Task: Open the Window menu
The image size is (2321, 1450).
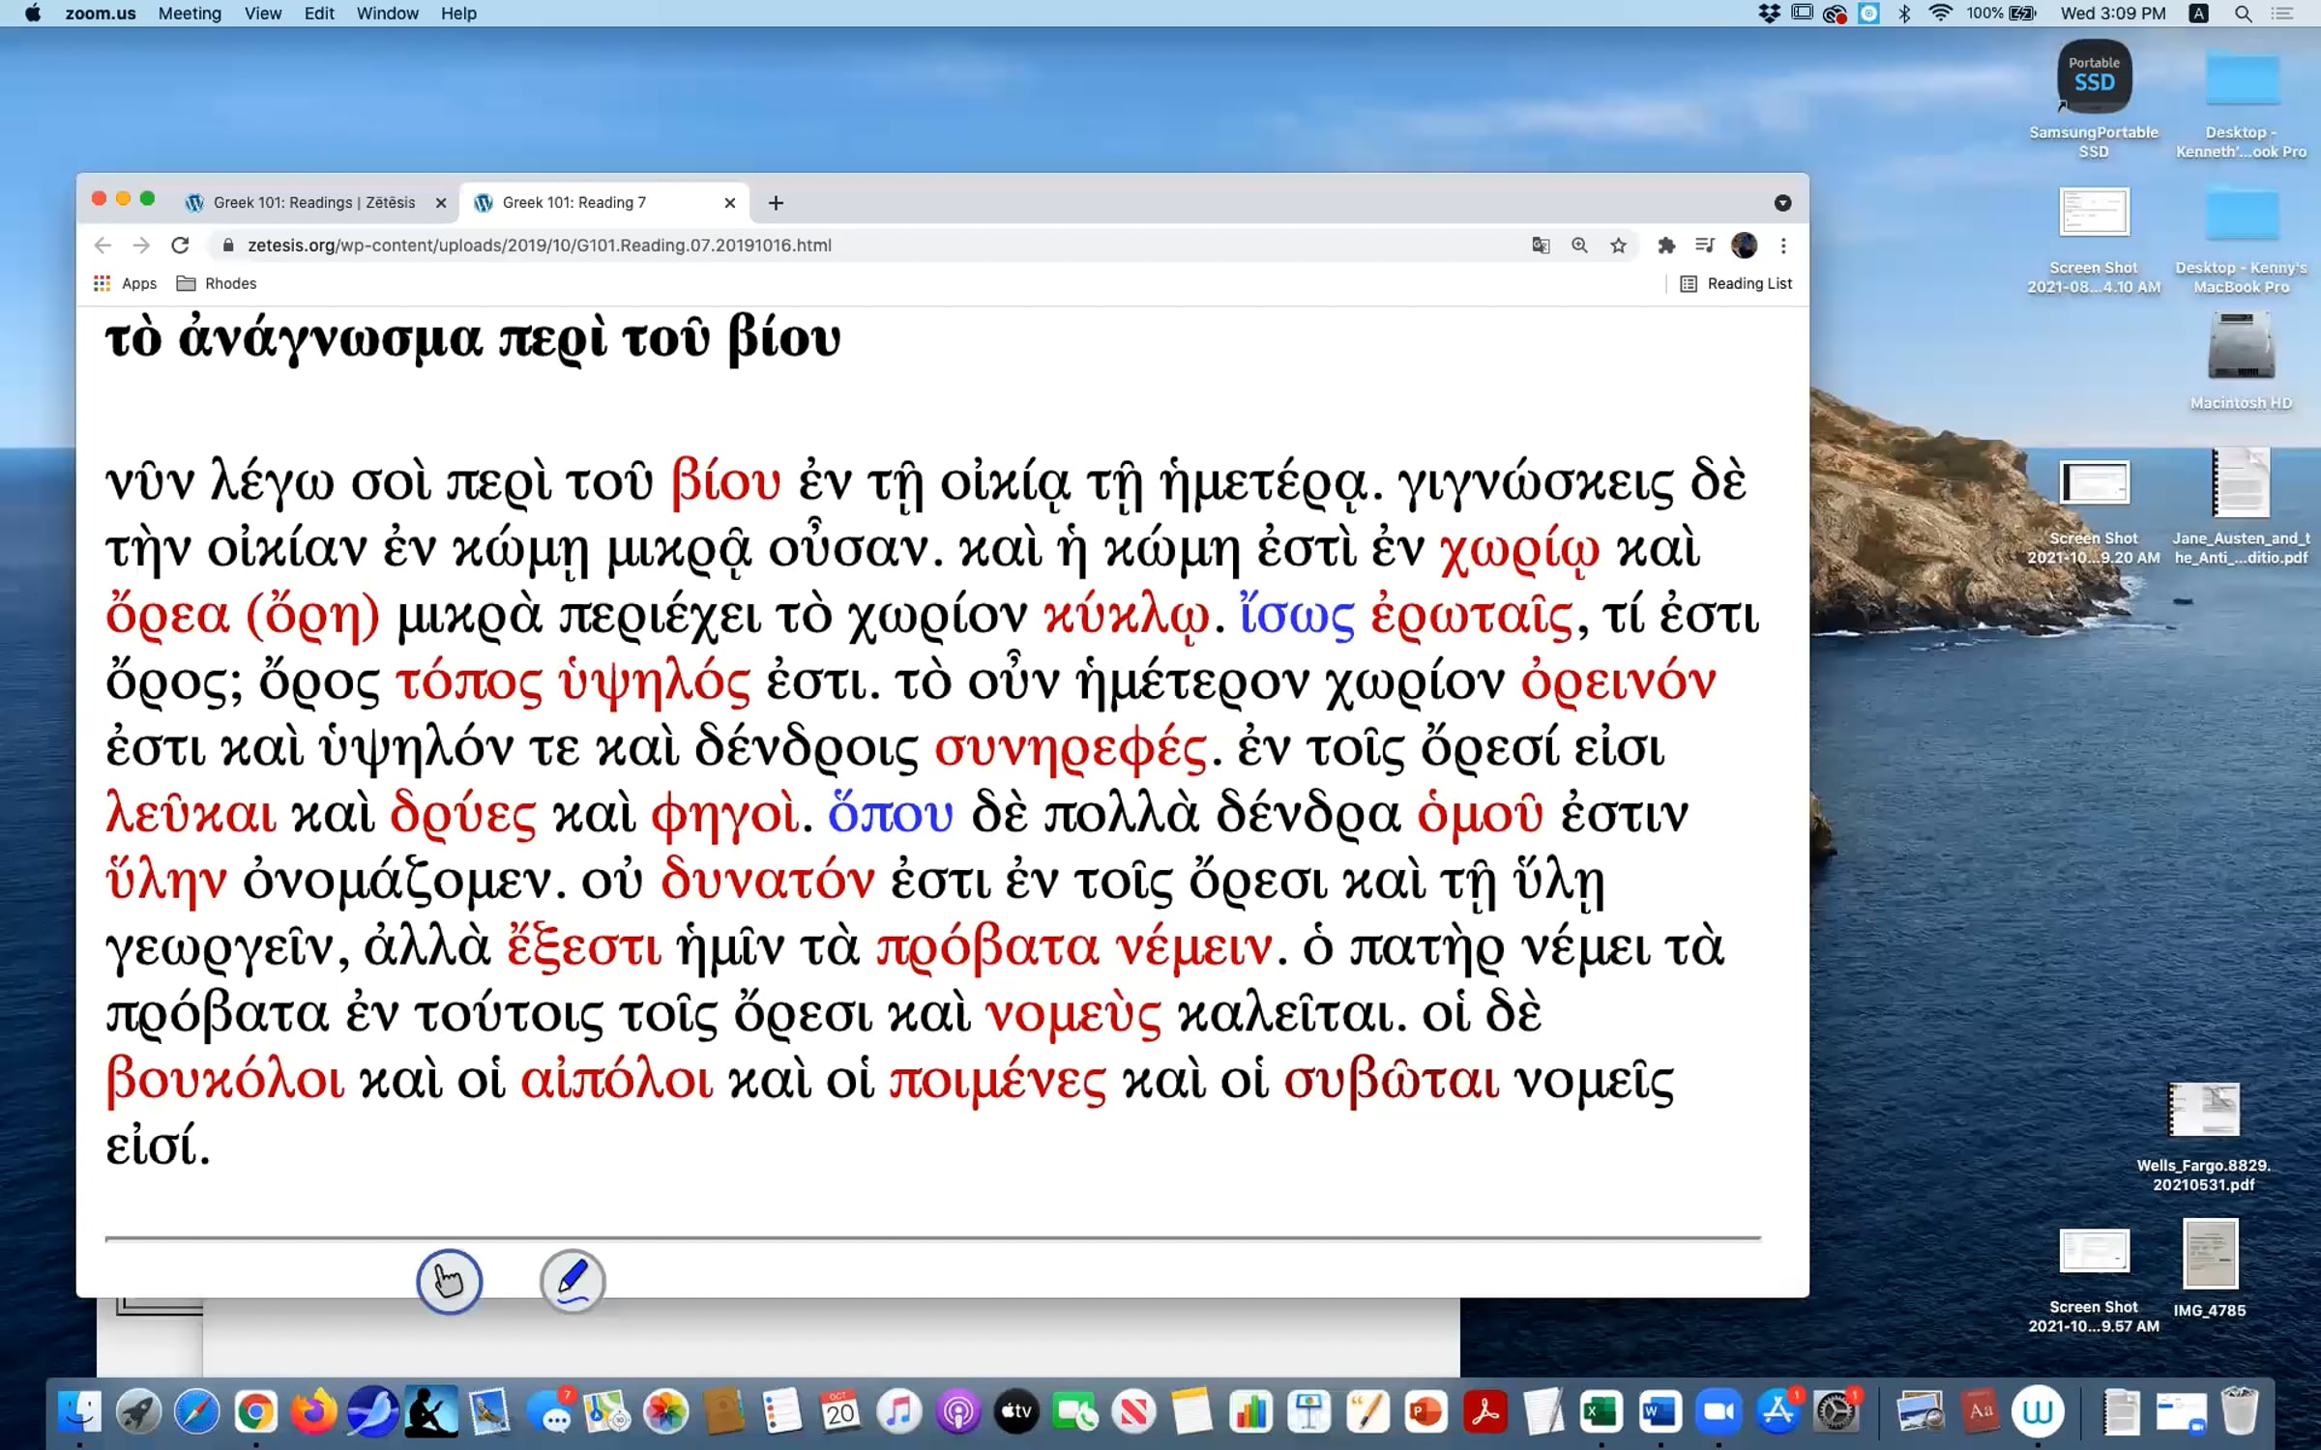Action: [x=387, y=14]
